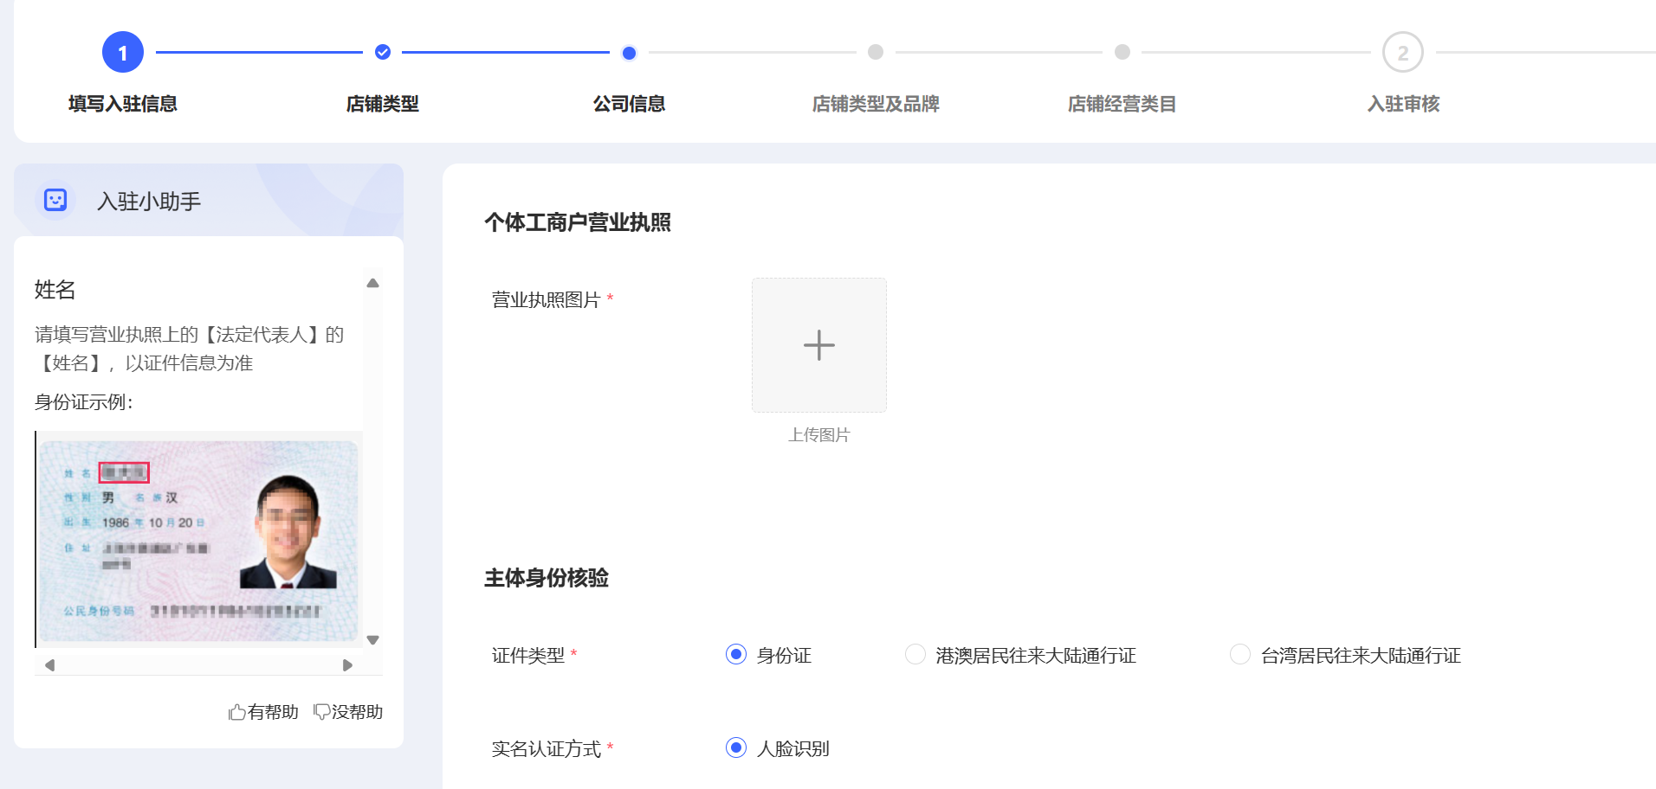The image size is (1656, 789).
Task: Open the 公司信息 step label
Action: click(630, 104)
